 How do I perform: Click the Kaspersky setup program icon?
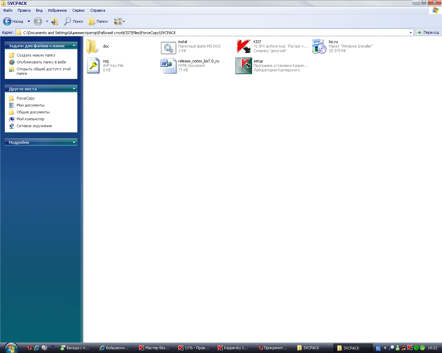point(243,66)
